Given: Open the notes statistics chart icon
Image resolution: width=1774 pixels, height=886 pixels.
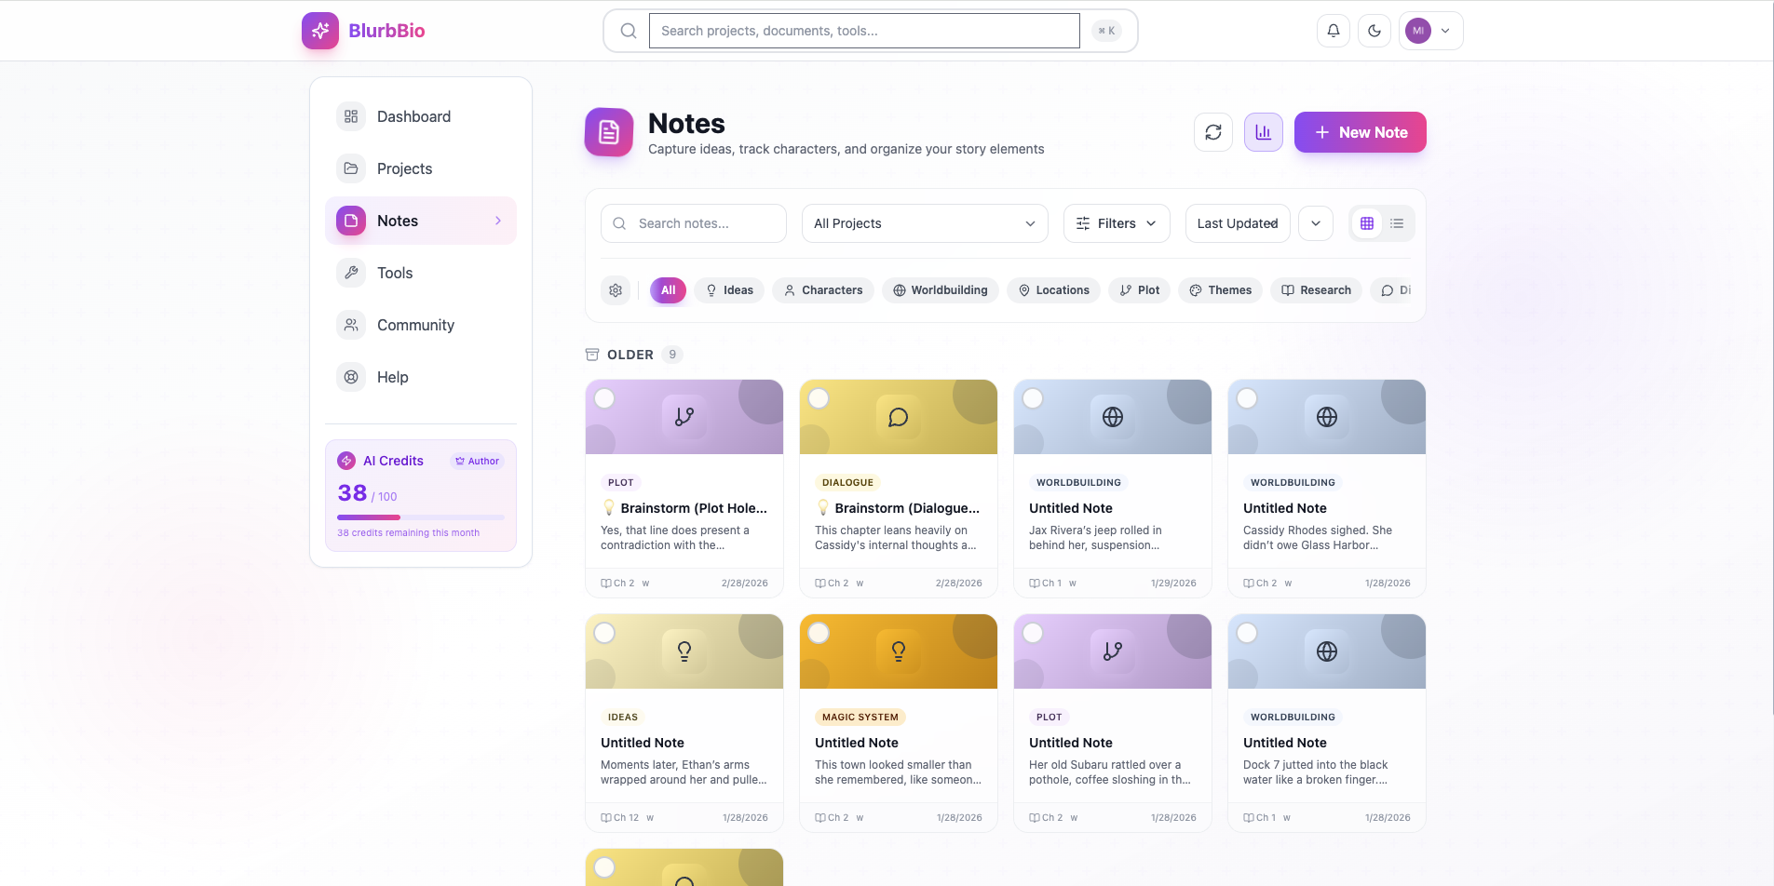Looking at the screenshot, I should coord(1264,132).
